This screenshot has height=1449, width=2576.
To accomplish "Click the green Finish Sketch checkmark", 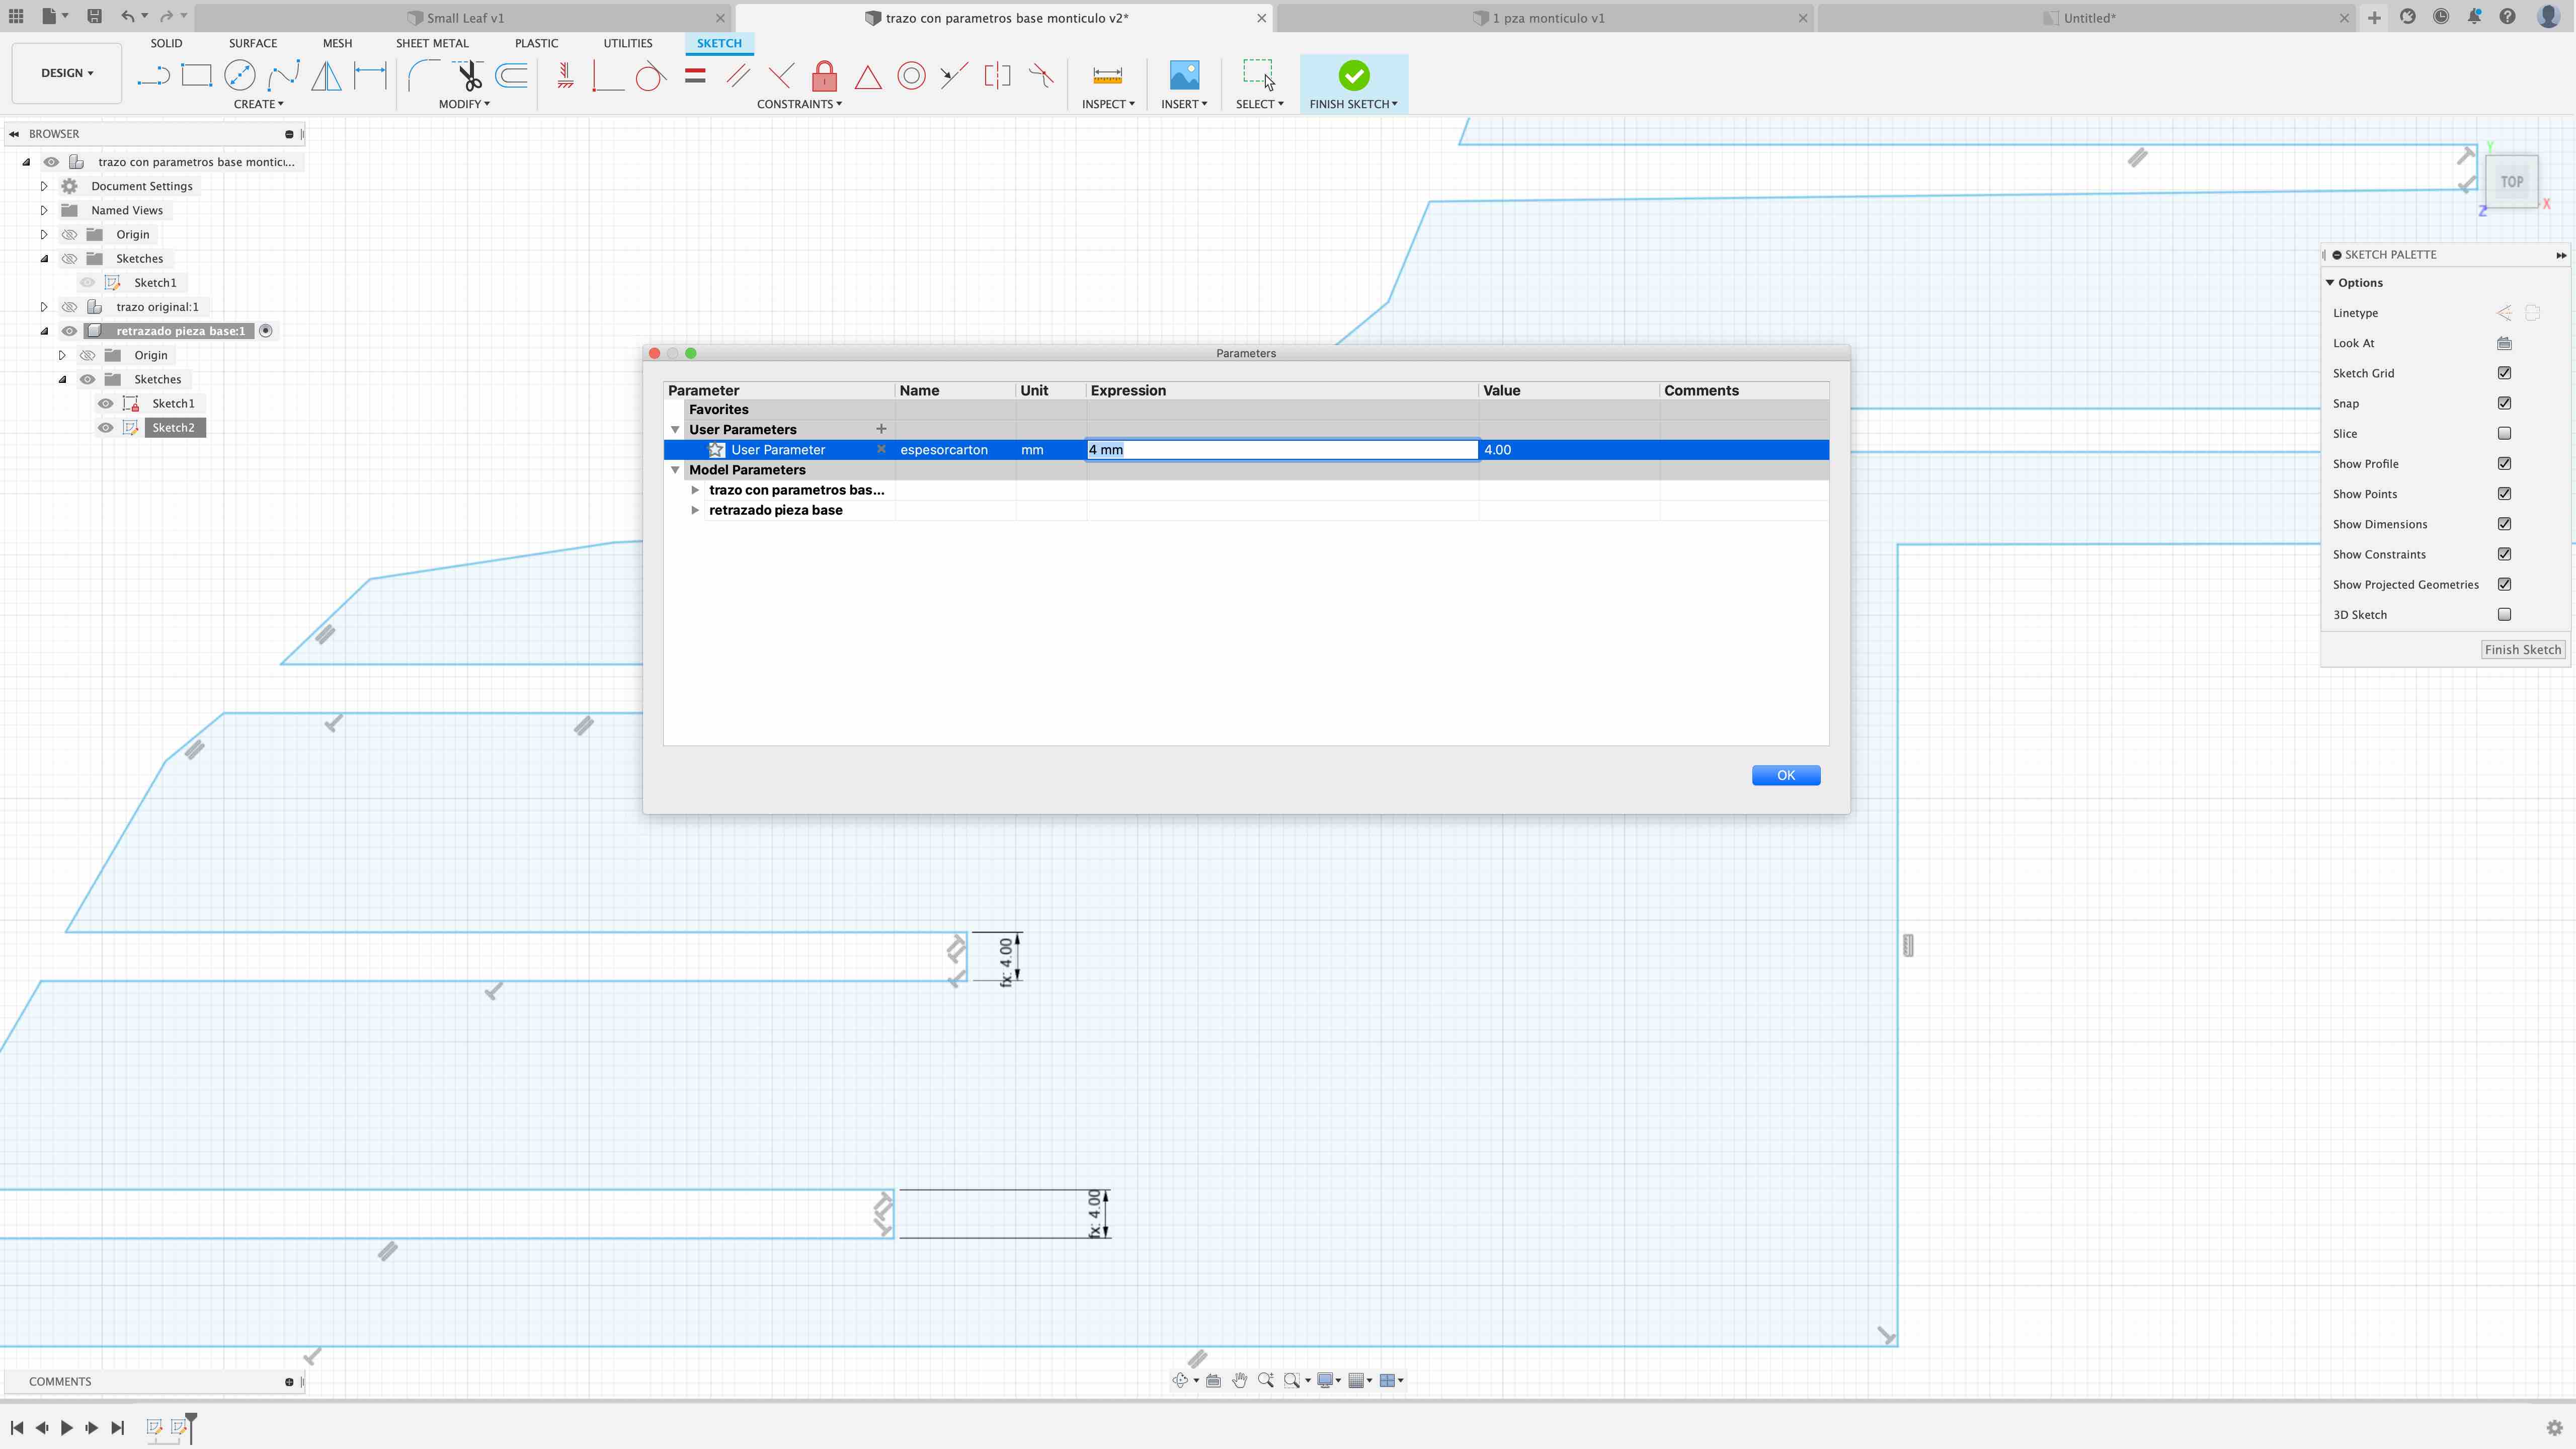I will (x=1353, y=76).
